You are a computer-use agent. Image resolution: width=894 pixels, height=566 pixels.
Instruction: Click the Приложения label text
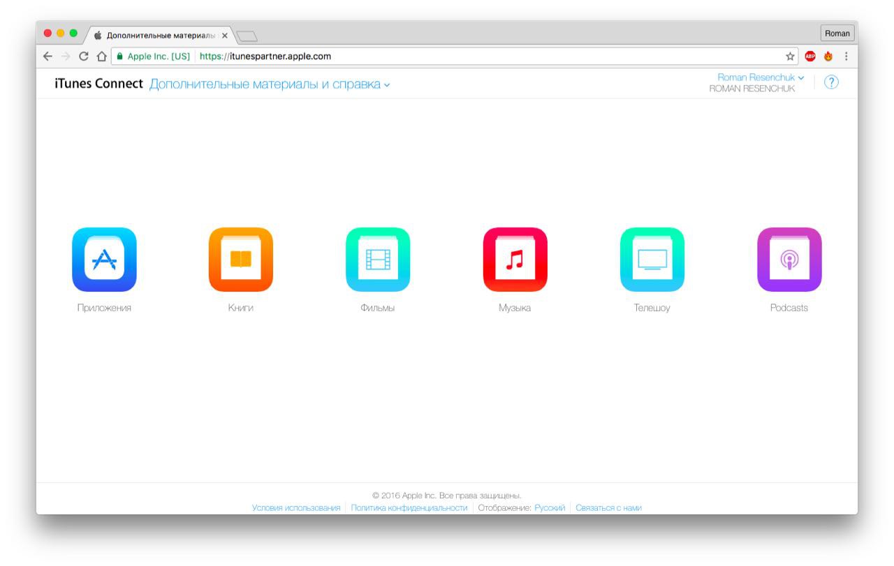(104, 308)
